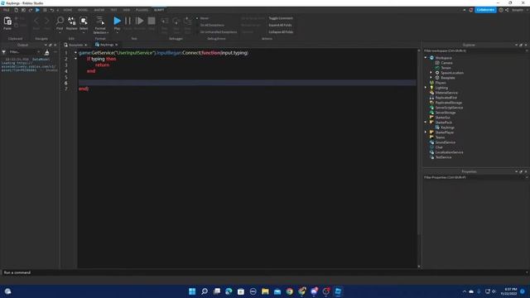The width and height of the screenshot is (530, 298).
Task: Expand the StarterPlayer tree node
Action: click(426, 132)
